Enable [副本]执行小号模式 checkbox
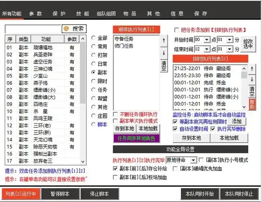 click(x=201, y=160)
